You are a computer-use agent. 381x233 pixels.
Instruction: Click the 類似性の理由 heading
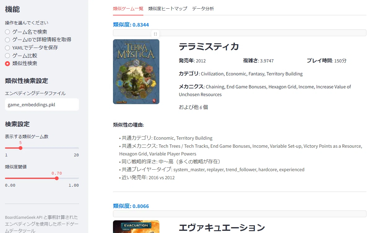(128, 125)
